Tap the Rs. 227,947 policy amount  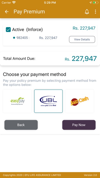[x=48, y=38]
